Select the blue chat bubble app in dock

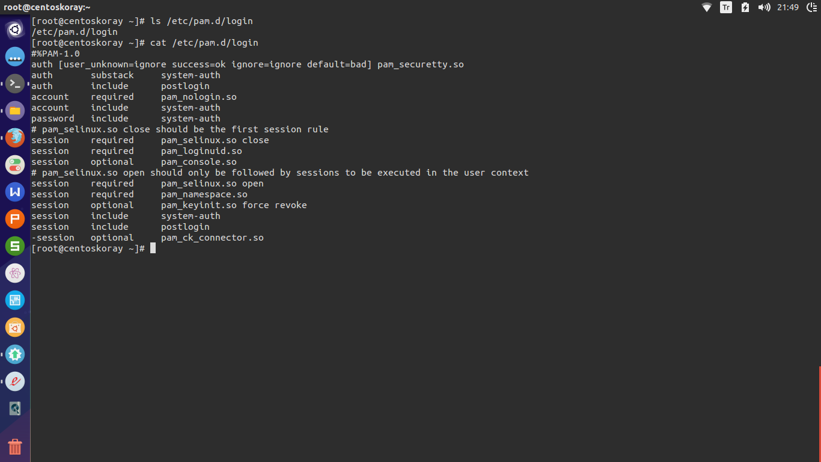click(15, 56)
